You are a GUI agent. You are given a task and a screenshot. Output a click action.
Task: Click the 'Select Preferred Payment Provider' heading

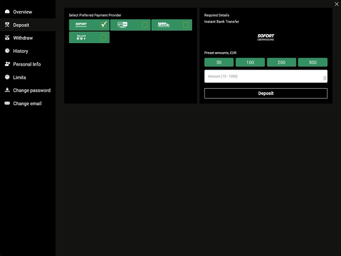coord(95,15)
